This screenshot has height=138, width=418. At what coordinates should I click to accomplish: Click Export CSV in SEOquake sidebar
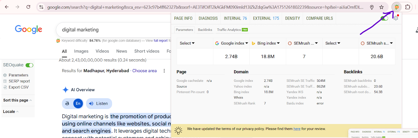19,87
